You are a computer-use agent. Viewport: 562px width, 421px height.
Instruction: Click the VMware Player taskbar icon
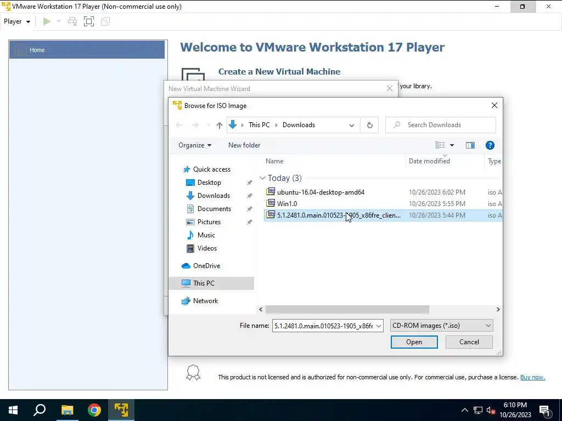(x=121, y=410)
